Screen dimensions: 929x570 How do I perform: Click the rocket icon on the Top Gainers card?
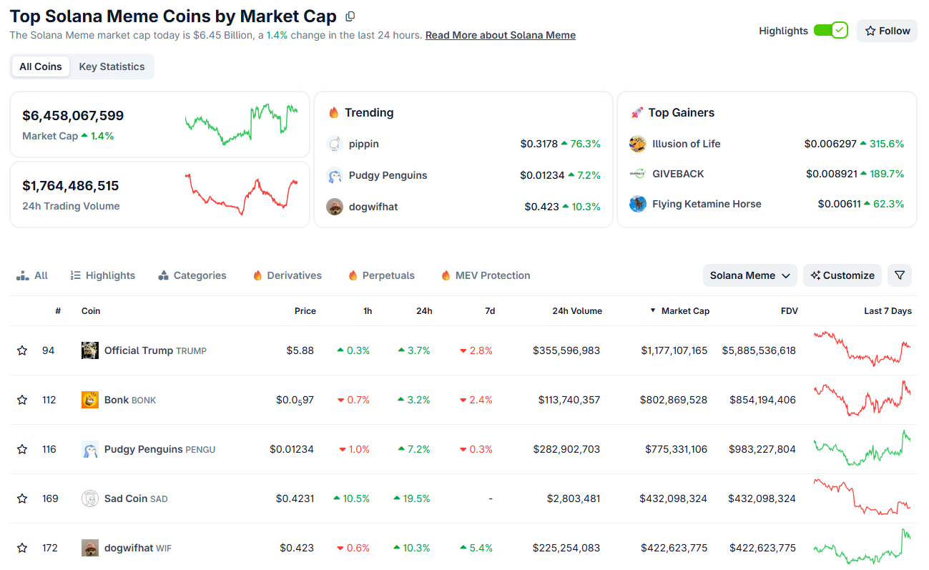coord(639,112)
